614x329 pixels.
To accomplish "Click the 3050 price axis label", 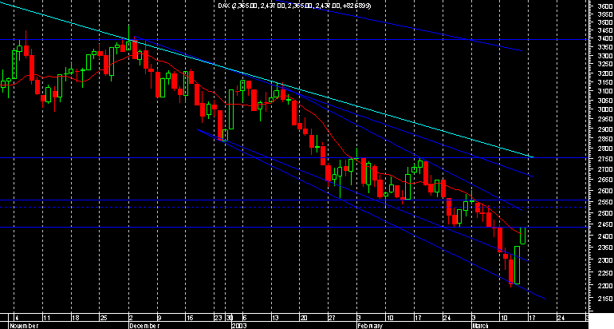I will 605,101.
